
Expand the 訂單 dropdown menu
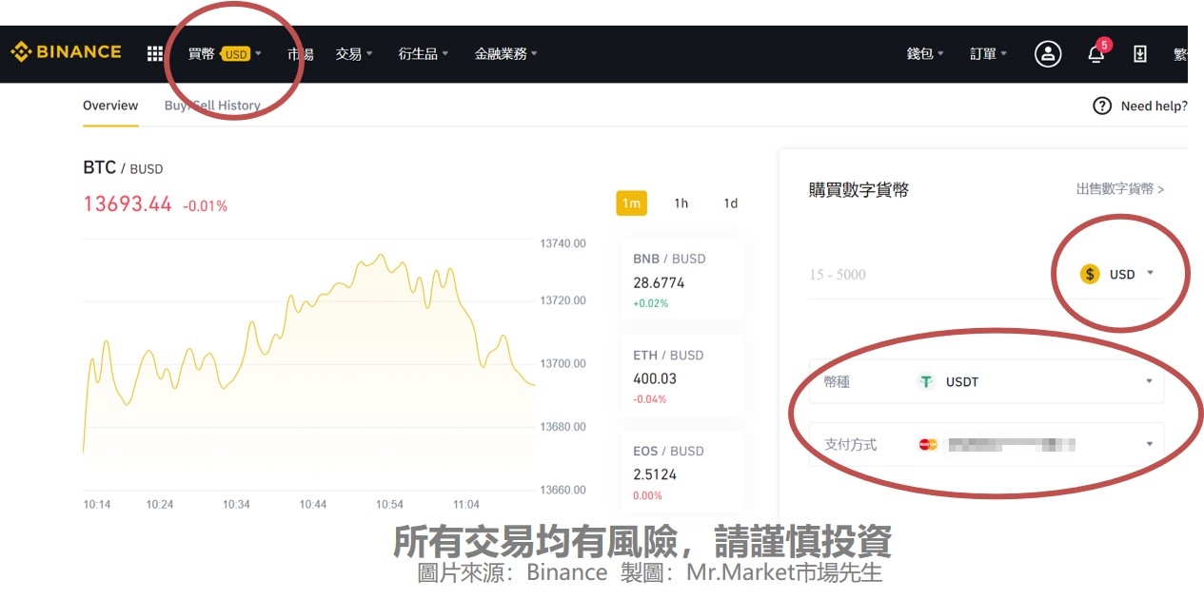(x=989, y=54)
